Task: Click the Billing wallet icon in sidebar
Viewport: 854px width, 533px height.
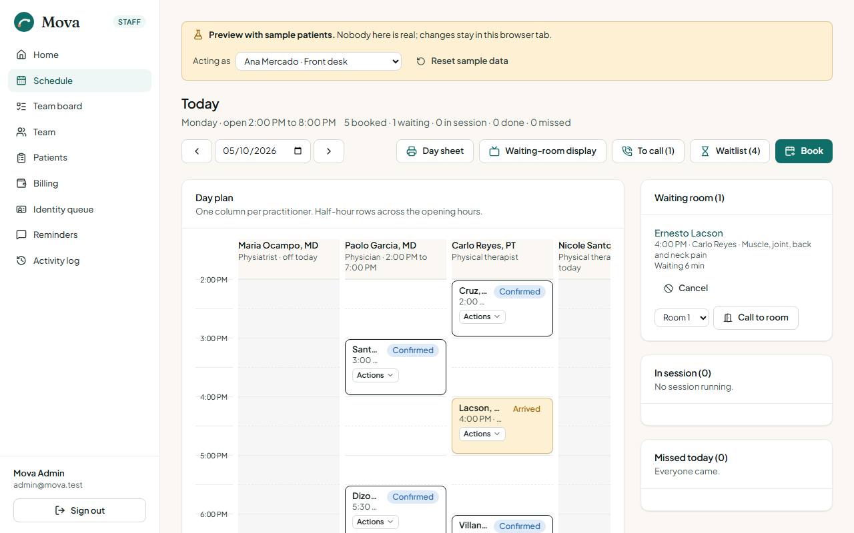Action: pyautogui.click(x=21, y=183)
